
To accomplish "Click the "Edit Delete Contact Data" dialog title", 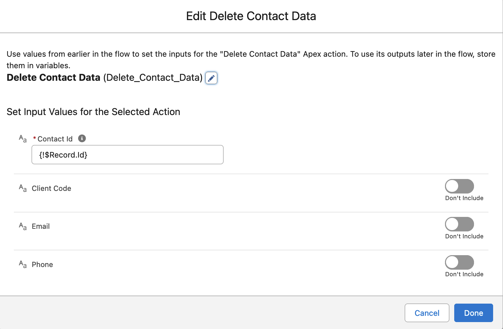I will tap(251, 16).
